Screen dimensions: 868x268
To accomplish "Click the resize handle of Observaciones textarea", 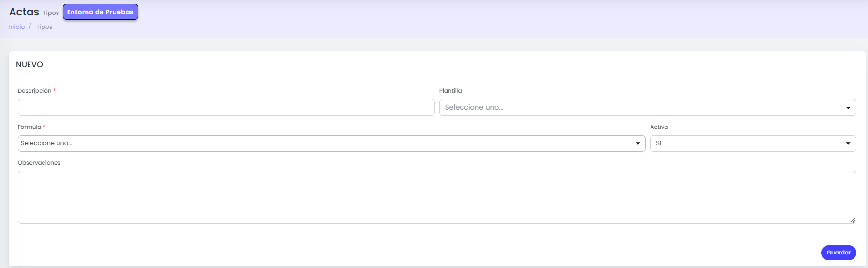I will point(853,220).
